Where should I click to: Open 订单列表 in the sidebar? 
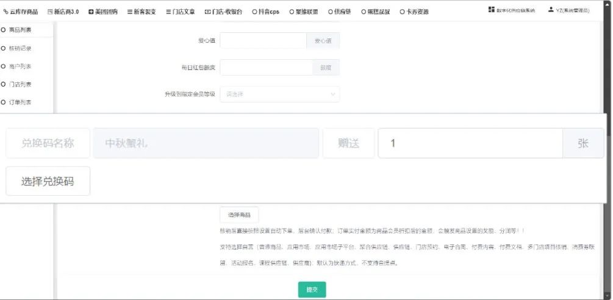point(16,102)
